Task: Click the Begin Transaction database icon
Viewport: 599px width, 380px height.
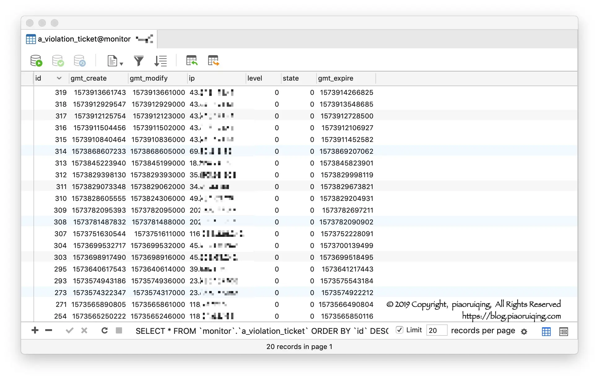Action: pyautogui.click(x=36, y=61)
